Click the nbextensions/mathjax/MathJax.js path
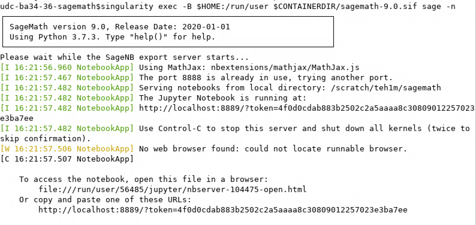 pos(285,67)
